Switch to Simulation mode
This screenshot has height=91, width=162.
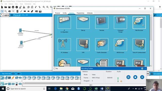pyautogui.click(x=156, y=74)
